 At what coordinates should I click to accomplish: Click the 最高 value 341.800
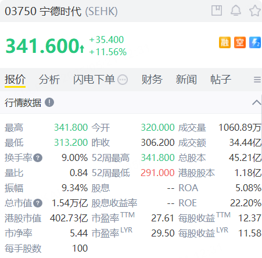[71, 128]
